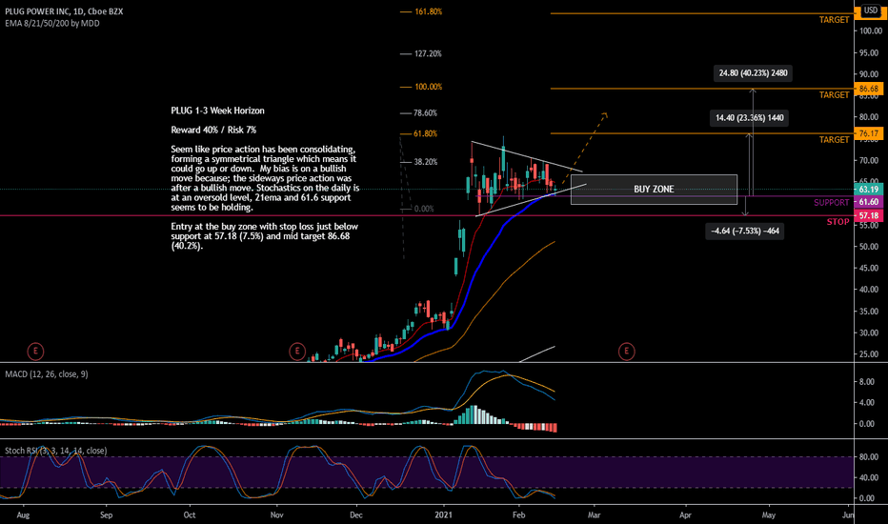The width and height of the screenshot is (888, 524).
Task: Click the -4.64 (-7.53%) measurement box
Action: pyautogui.click(x=745, y=232)
